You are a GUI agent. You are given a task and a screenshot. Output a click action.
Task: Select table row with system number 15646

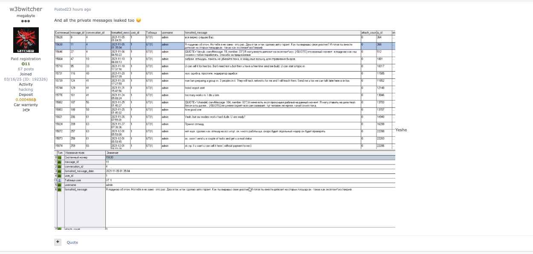(225, 53)
